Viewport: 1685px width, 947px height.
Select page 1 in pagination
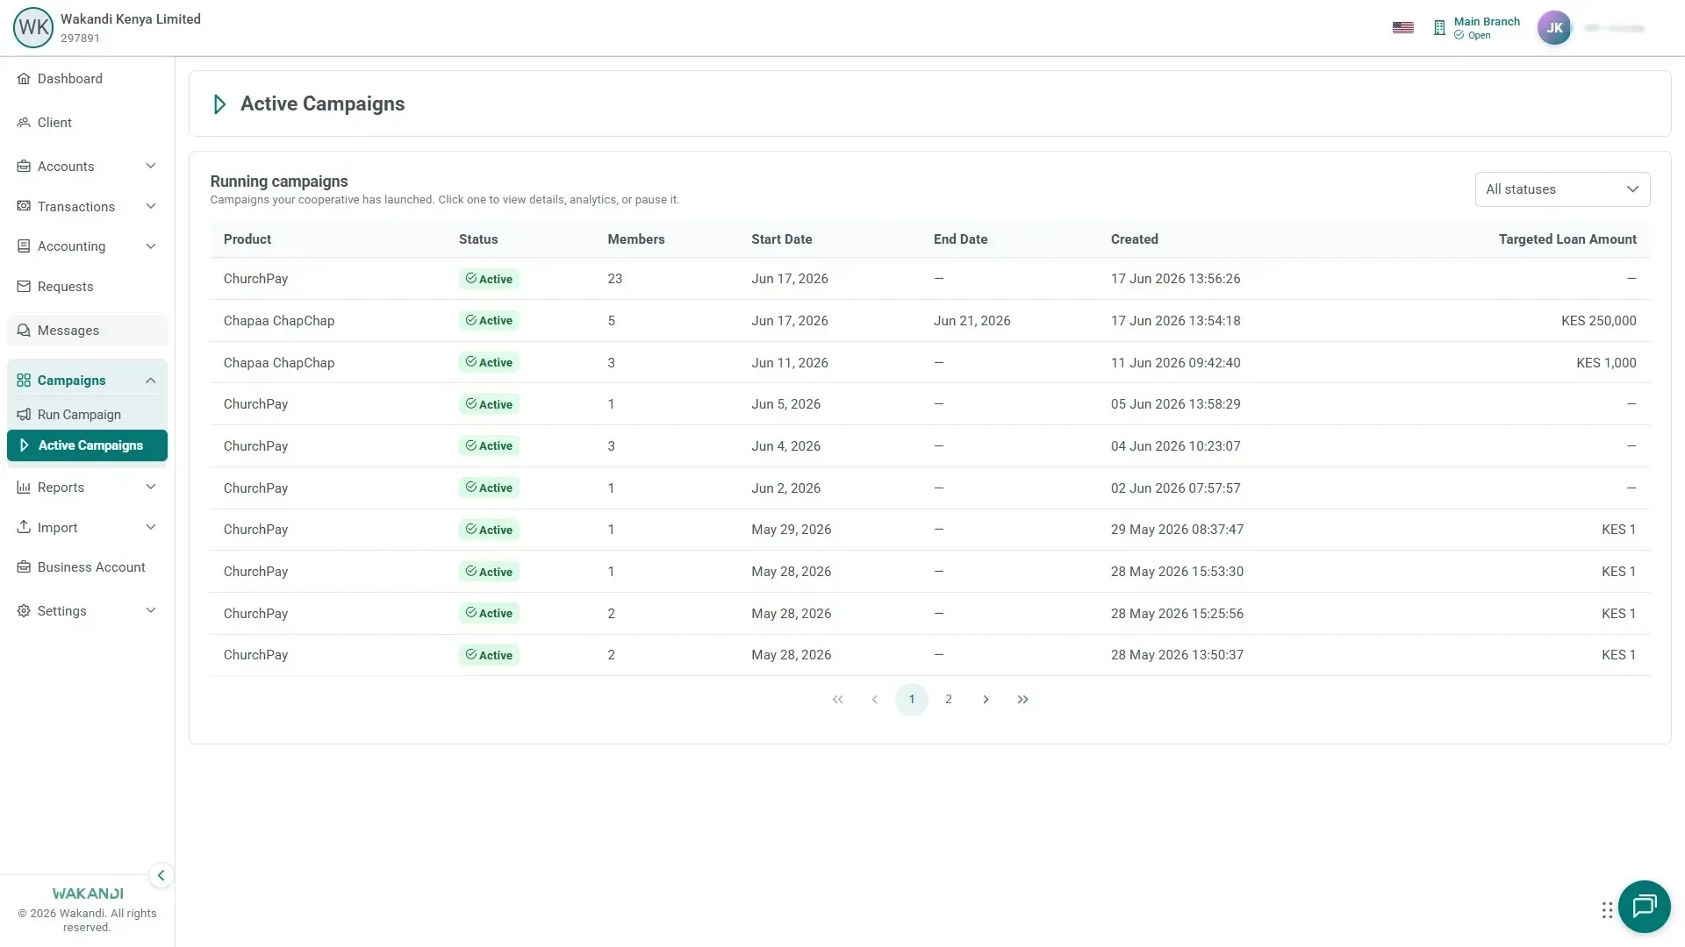tap(912, 700)
